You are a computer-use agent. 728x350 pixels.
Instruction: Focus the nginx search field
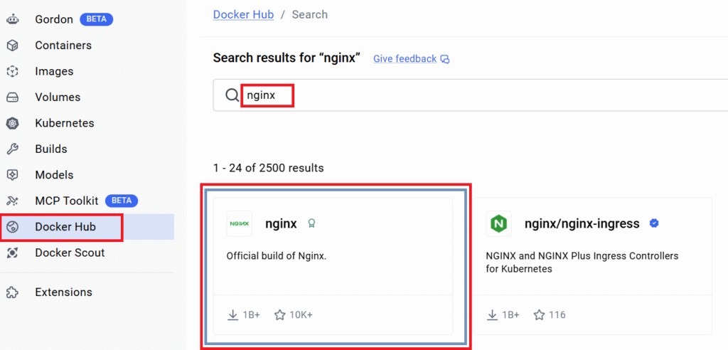click(471, 95)
